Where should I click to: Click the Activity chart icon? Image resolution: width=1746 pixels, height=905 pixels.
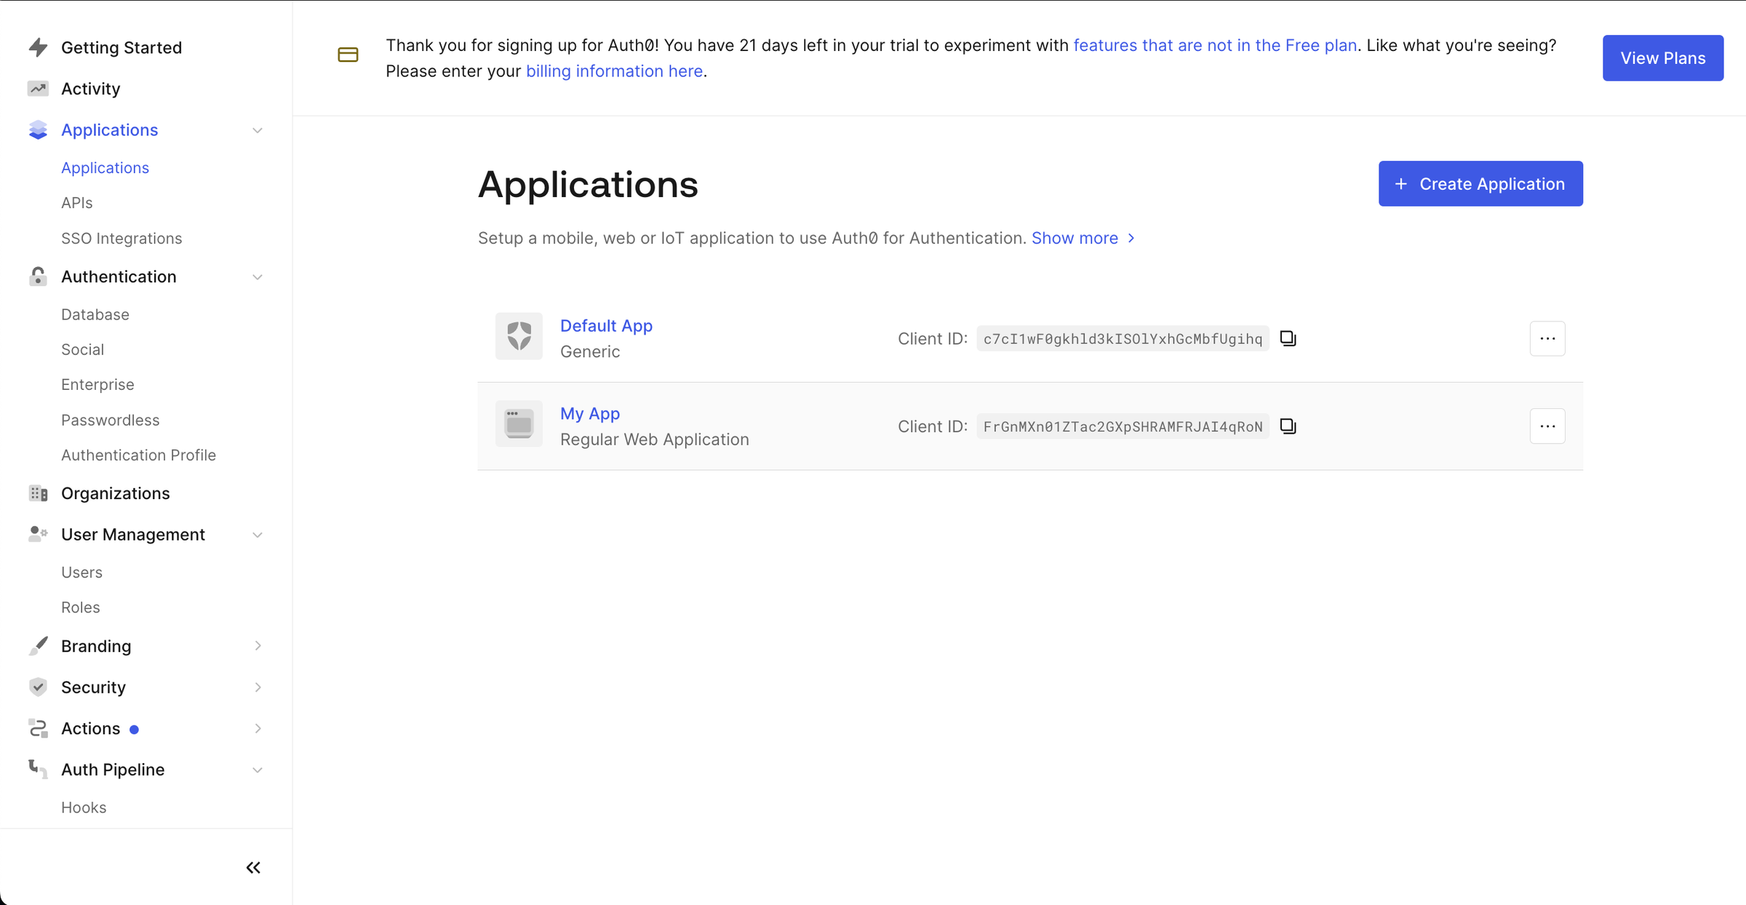point(38,88)
